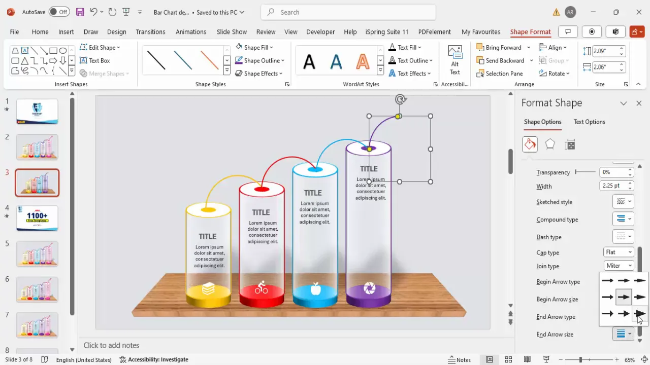Select the black line shape style

tap(156, 60)
